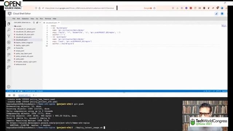Open policy.yaml file
Image resolution: width=233 pixels, height=131 pixels.
(x=20, y=59)
